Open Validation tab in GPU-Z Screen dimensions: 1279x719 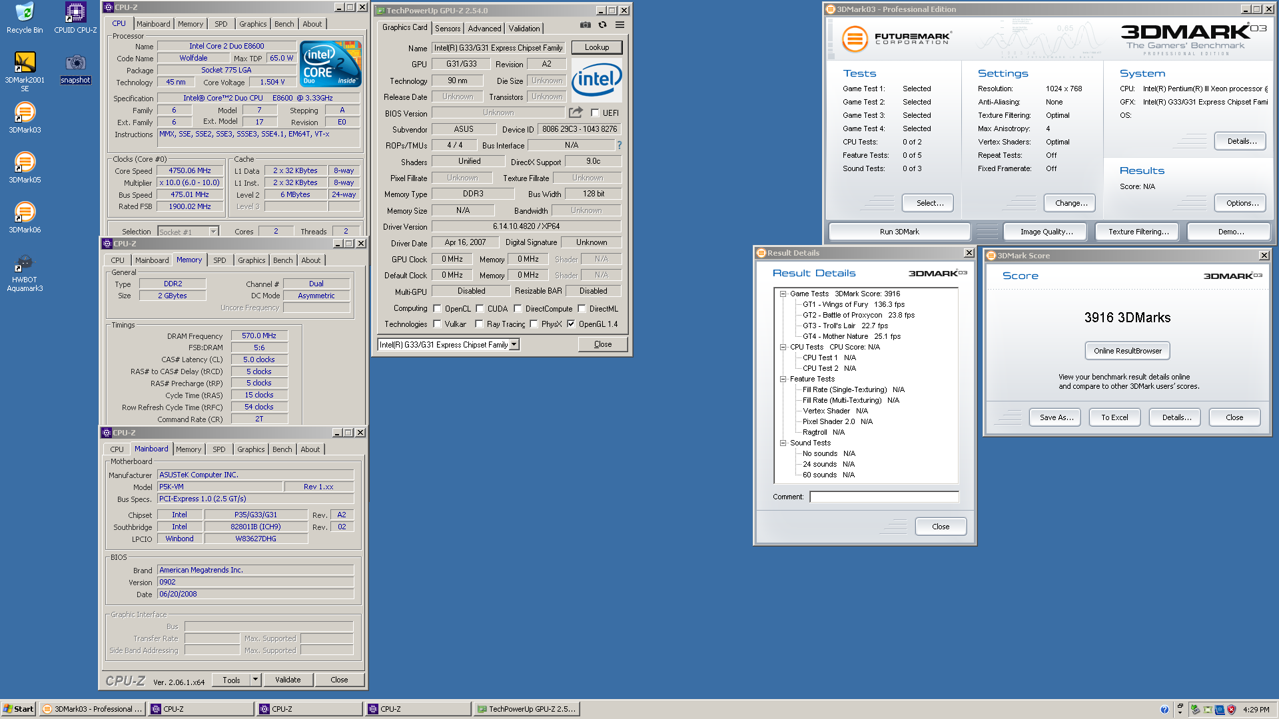pos(524,29)
